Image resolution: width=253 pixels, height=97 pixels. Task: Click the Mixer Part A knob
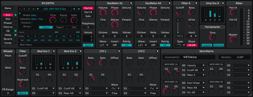point(233,12)
